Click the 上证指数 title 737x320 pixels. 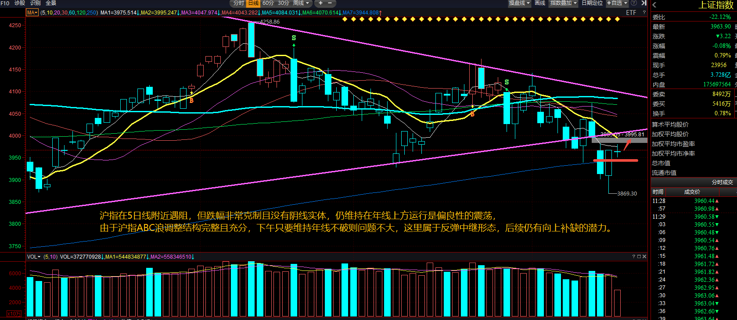click(715, 5)
